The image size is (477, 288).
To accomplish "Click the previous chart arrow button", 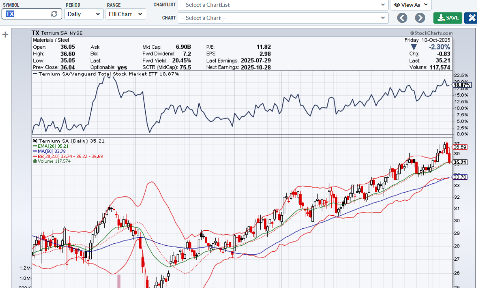I will 402,18.
